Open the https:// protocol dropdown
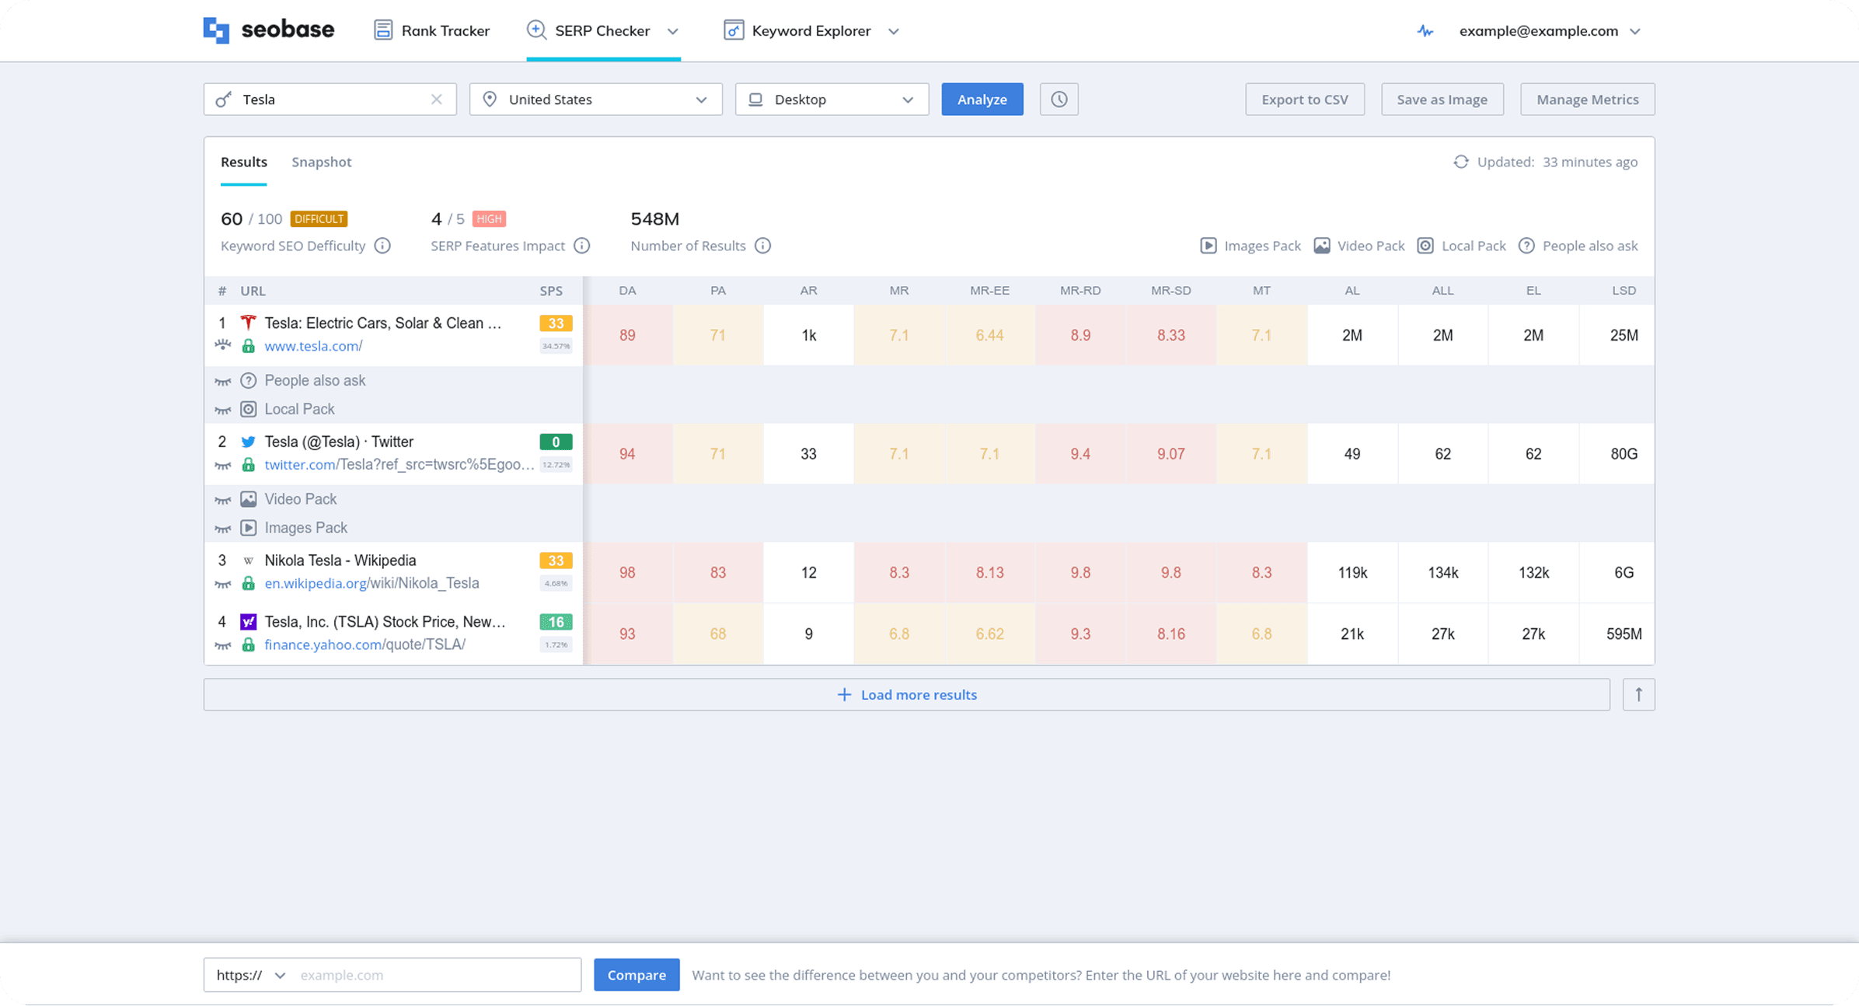Image resolution: width=1859 pixels, height=1006 pixels. click(250, 975)
